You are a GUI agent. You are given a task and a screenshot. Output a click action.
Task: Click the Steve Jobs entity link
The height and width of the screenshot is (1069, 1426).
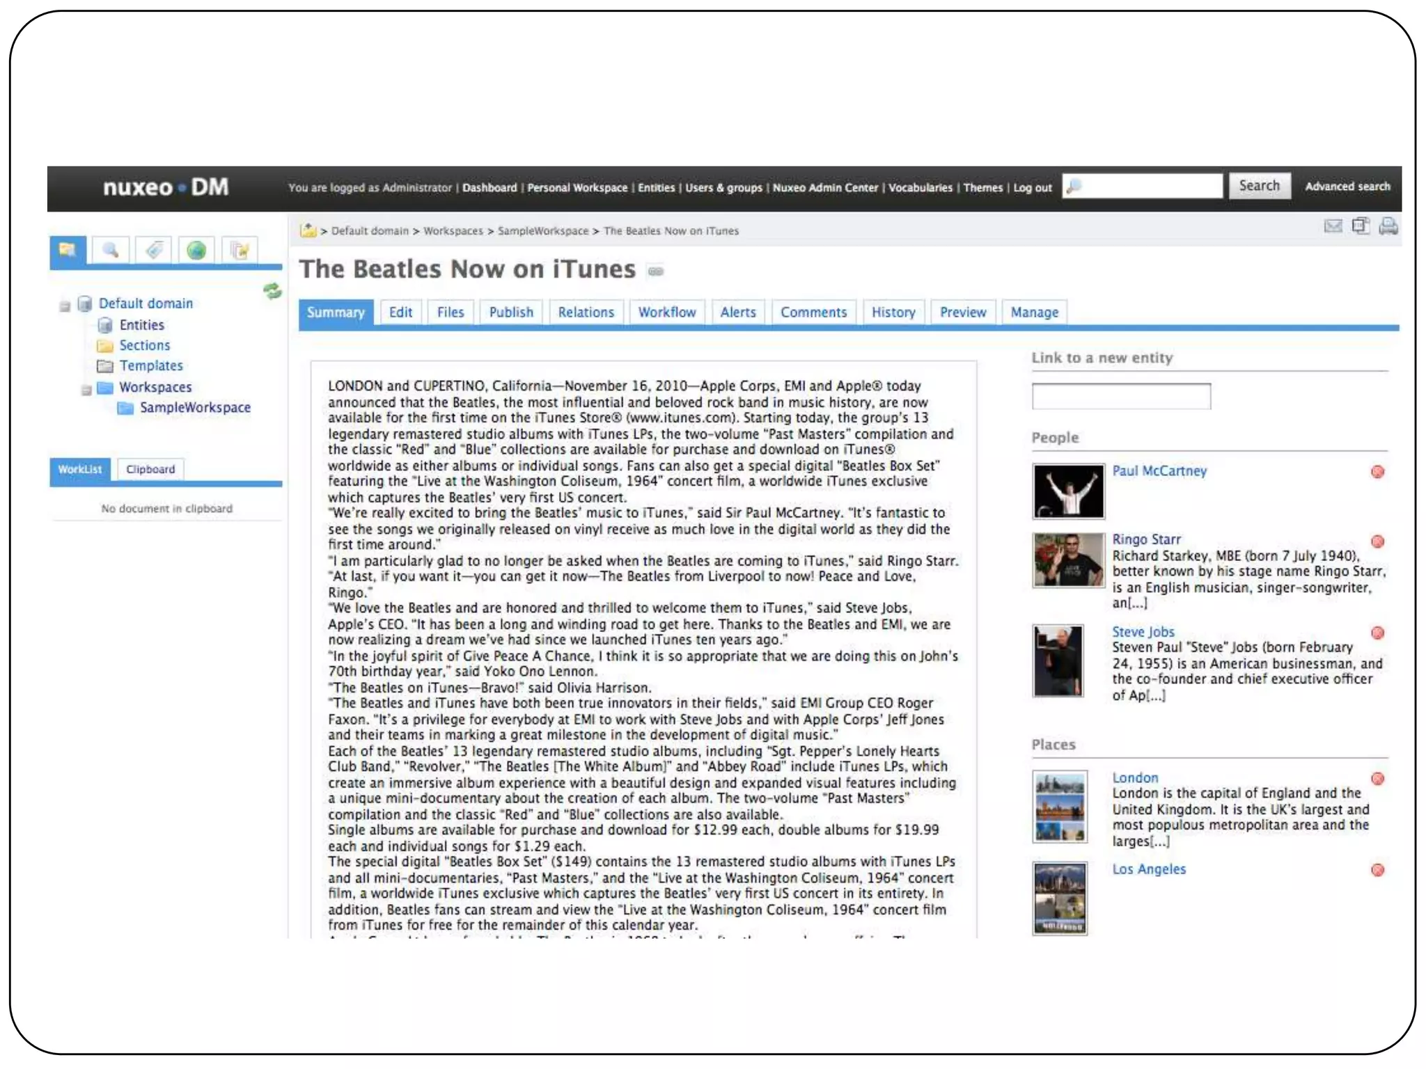tap(1143, 632)
